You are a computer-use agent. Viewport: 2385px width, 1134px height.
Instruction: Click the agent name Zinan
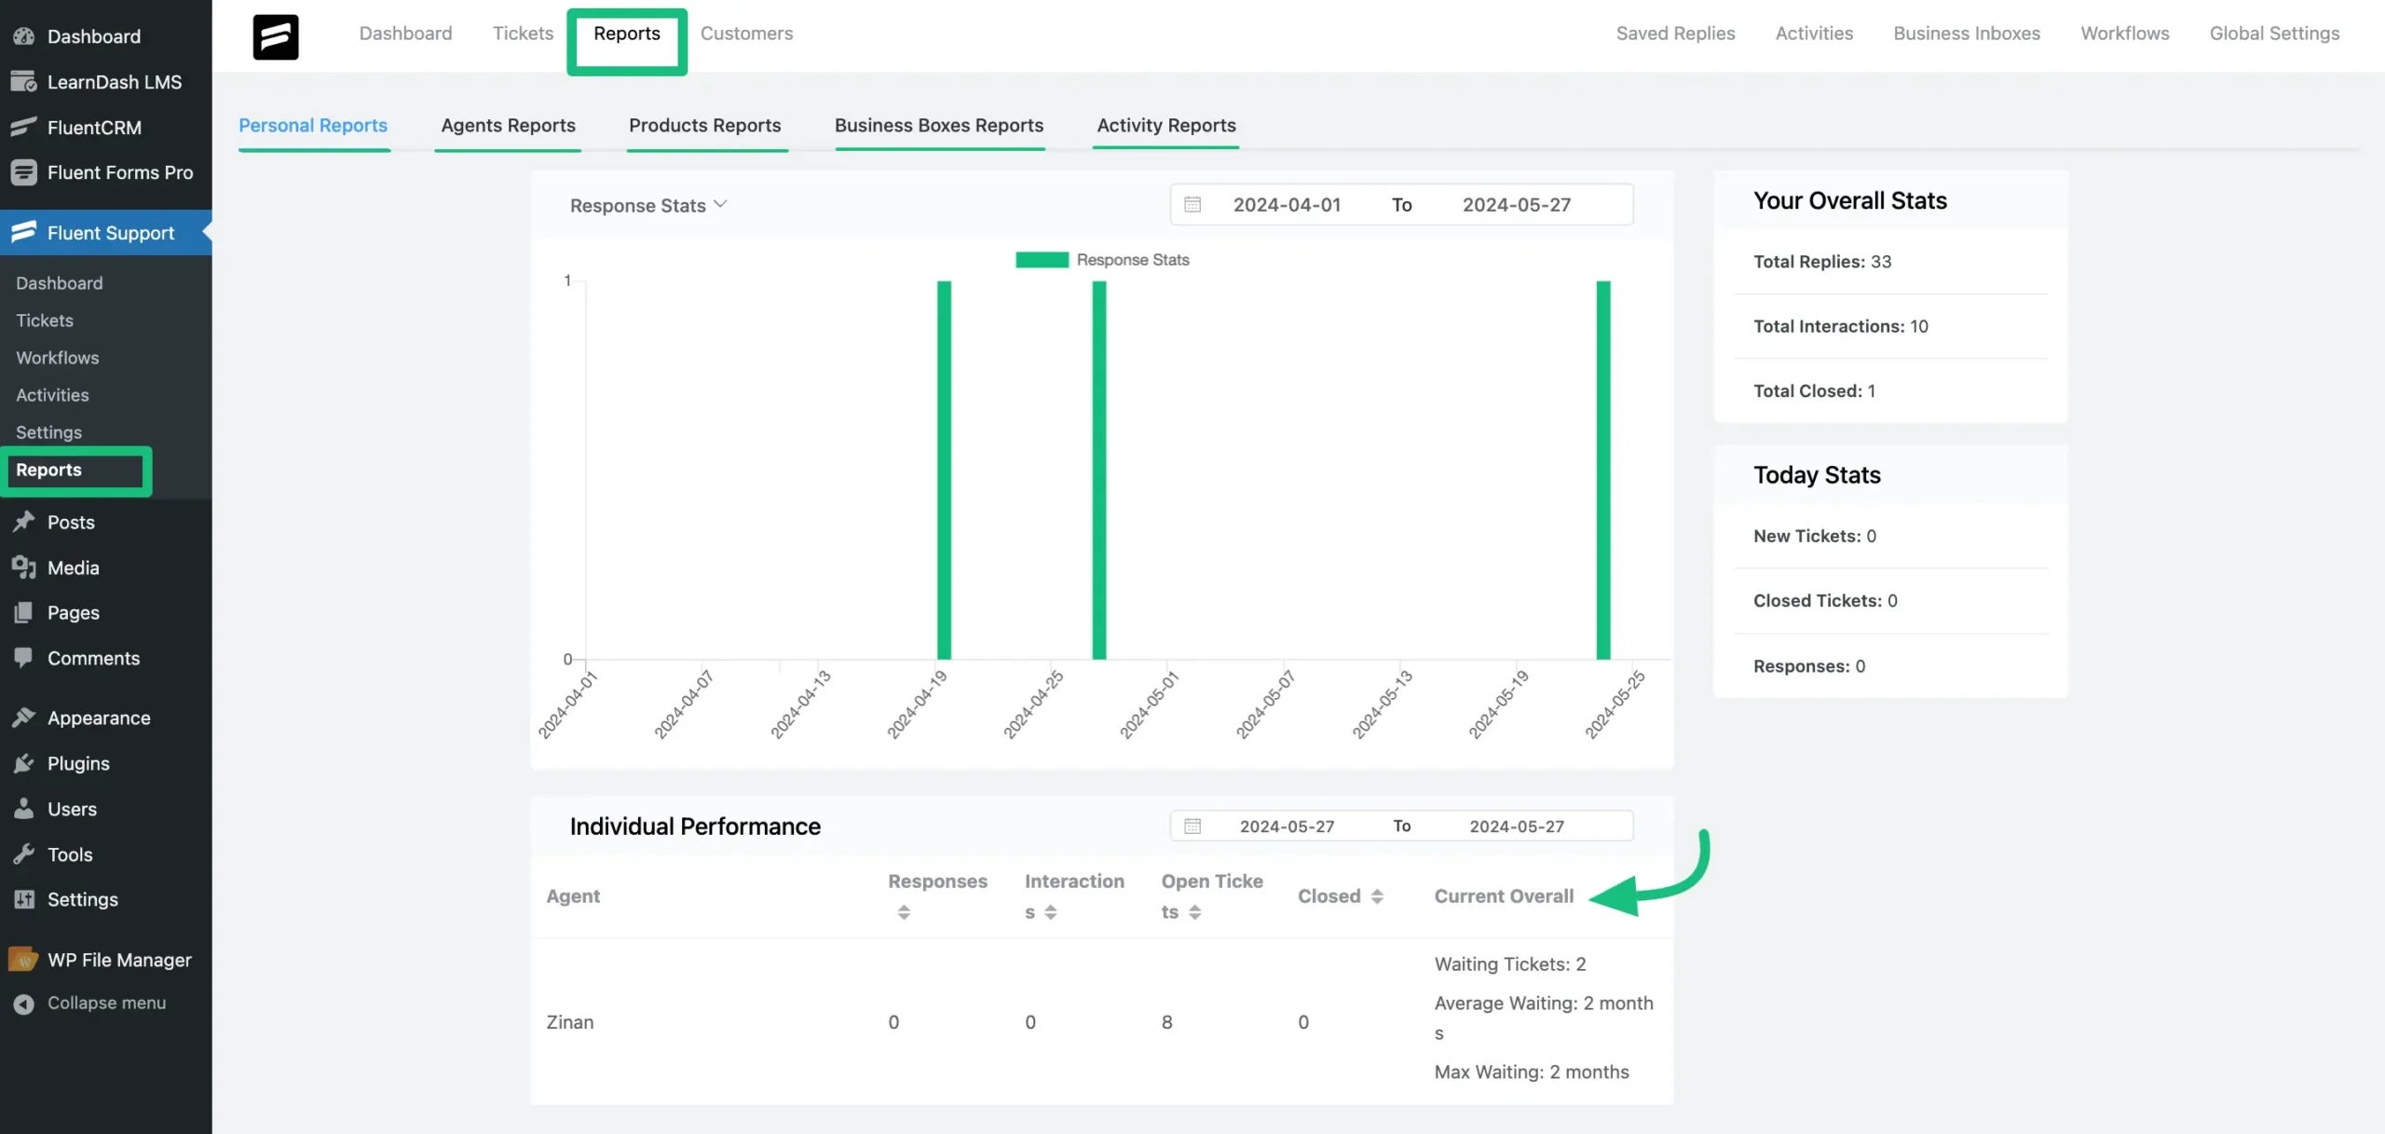[570, 1022]
